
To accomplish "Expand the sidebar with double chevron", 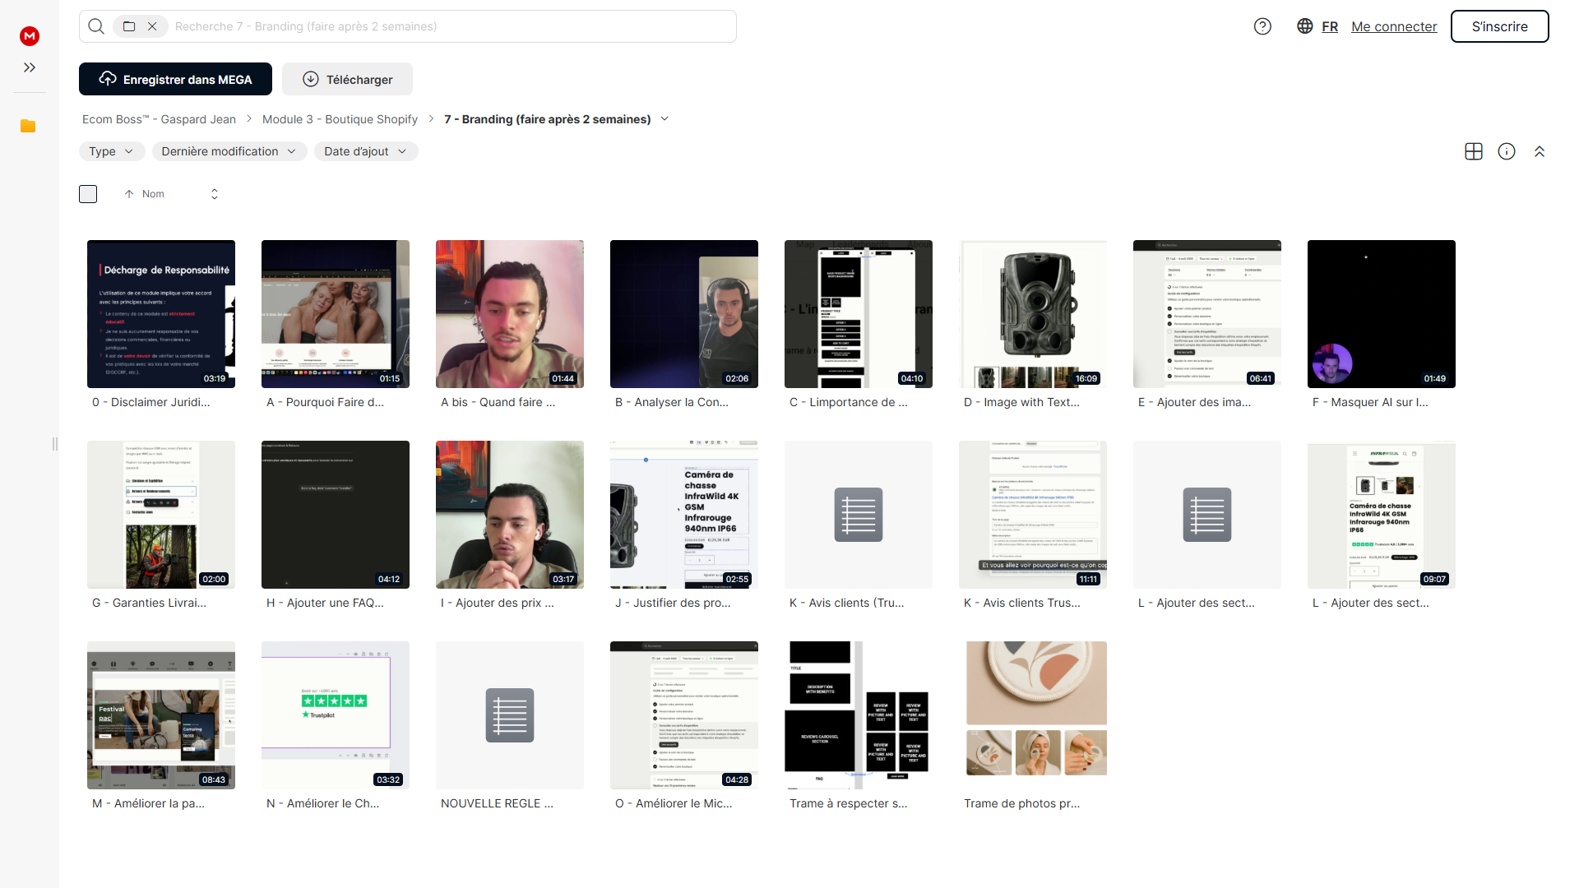I will coord(30,67).
